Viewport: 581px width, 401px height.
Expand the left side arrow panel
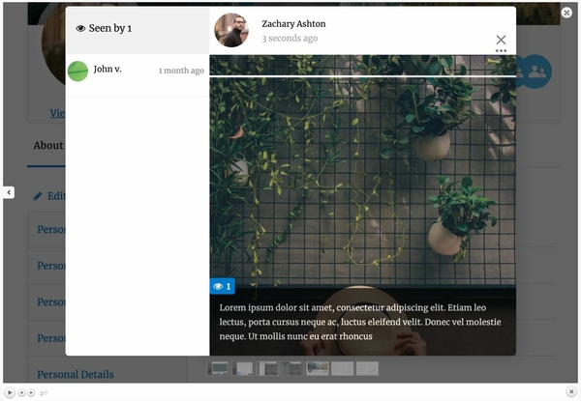tap(9, 192)
